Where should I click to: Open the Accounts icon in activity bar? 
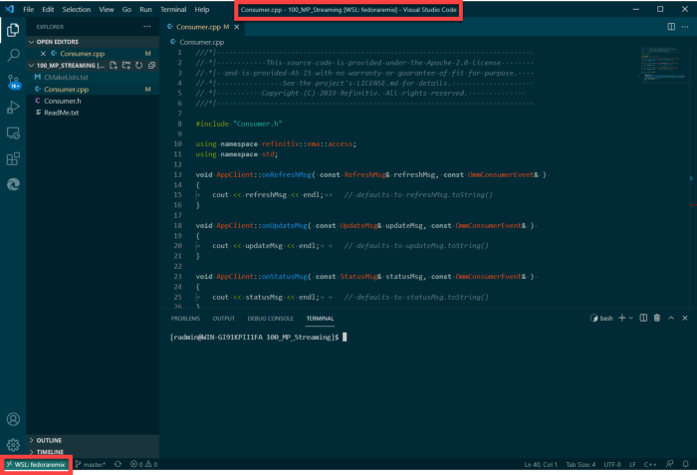click(x=13, y=420)
